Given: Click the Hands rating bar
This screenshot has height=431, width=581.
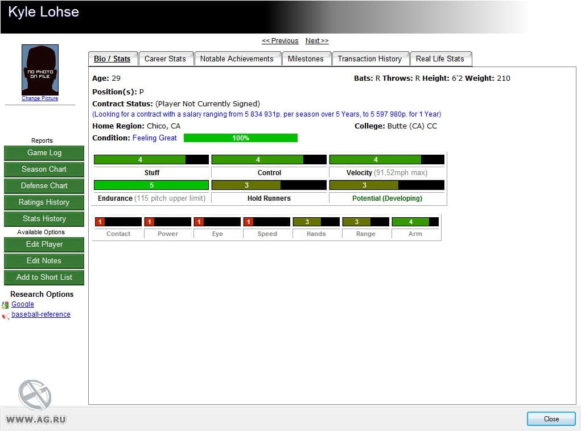Looking at the screenshot, I should click(316, 222).
